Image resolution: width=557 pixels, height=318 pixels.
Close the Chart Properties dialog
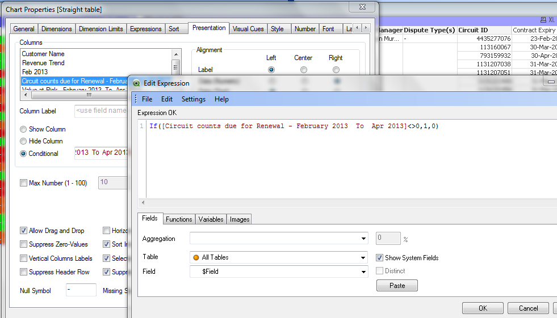[x=362, y=7]
